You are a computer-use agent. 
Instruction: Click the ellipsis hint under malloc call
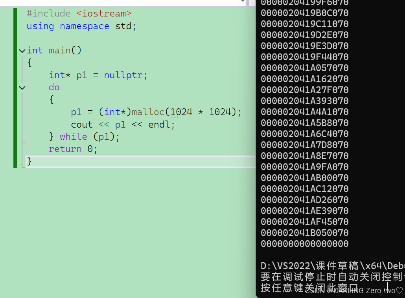tap(175, 117)
